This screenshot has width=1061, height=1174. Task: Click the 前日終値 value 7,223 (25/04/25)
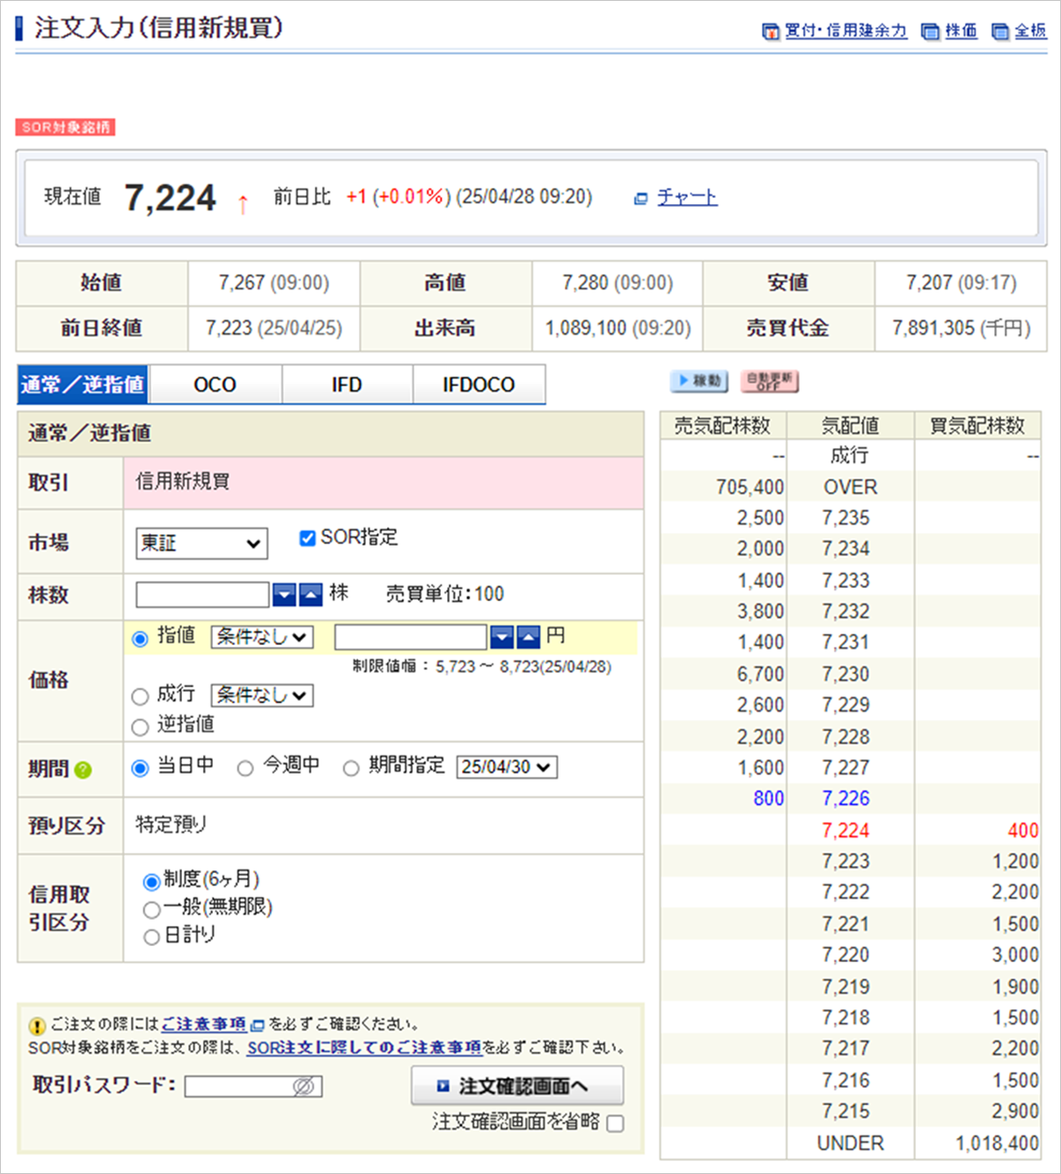click(x=274, y=328)
